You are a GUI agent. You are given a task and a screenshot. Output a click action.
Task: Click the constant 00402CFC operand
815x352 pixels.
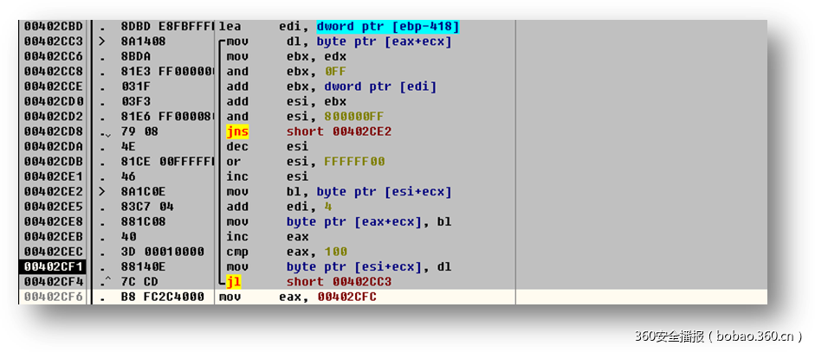click(346, 297)
